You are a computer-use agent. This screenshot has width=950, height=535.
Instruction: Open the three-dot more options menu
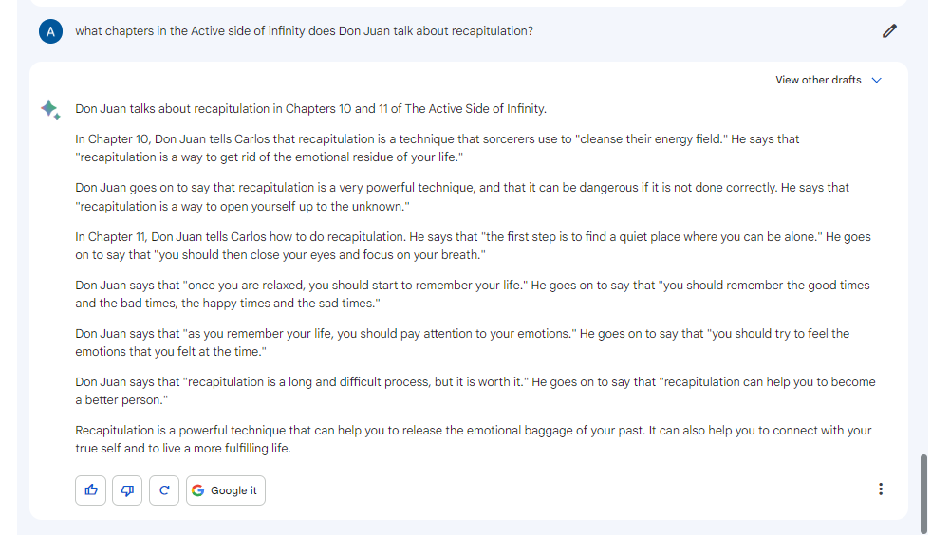881,489
